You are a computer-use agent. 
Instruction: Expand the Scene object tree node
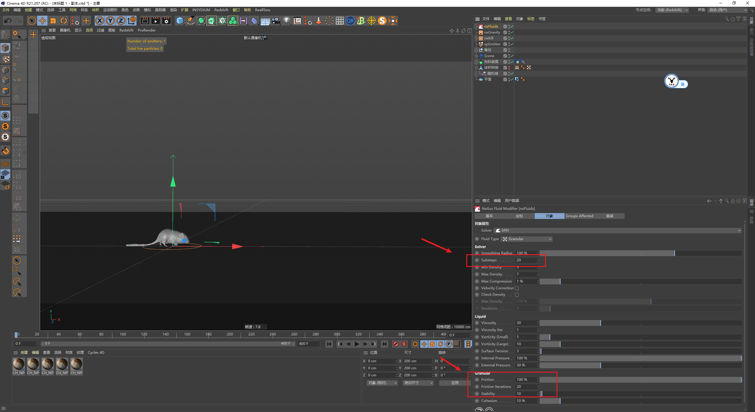click(x=476, y=56)
